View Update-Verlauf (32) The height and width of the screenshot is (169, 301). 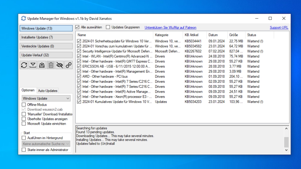(46, 55)
